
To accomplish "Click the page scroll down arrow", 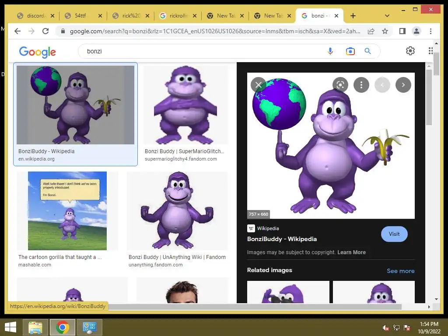I will point(436,299).
